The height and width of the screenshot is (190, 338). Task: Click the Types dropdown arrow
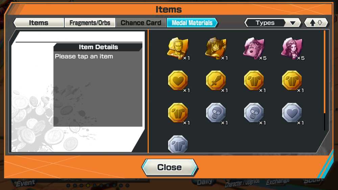coord(293,23)
